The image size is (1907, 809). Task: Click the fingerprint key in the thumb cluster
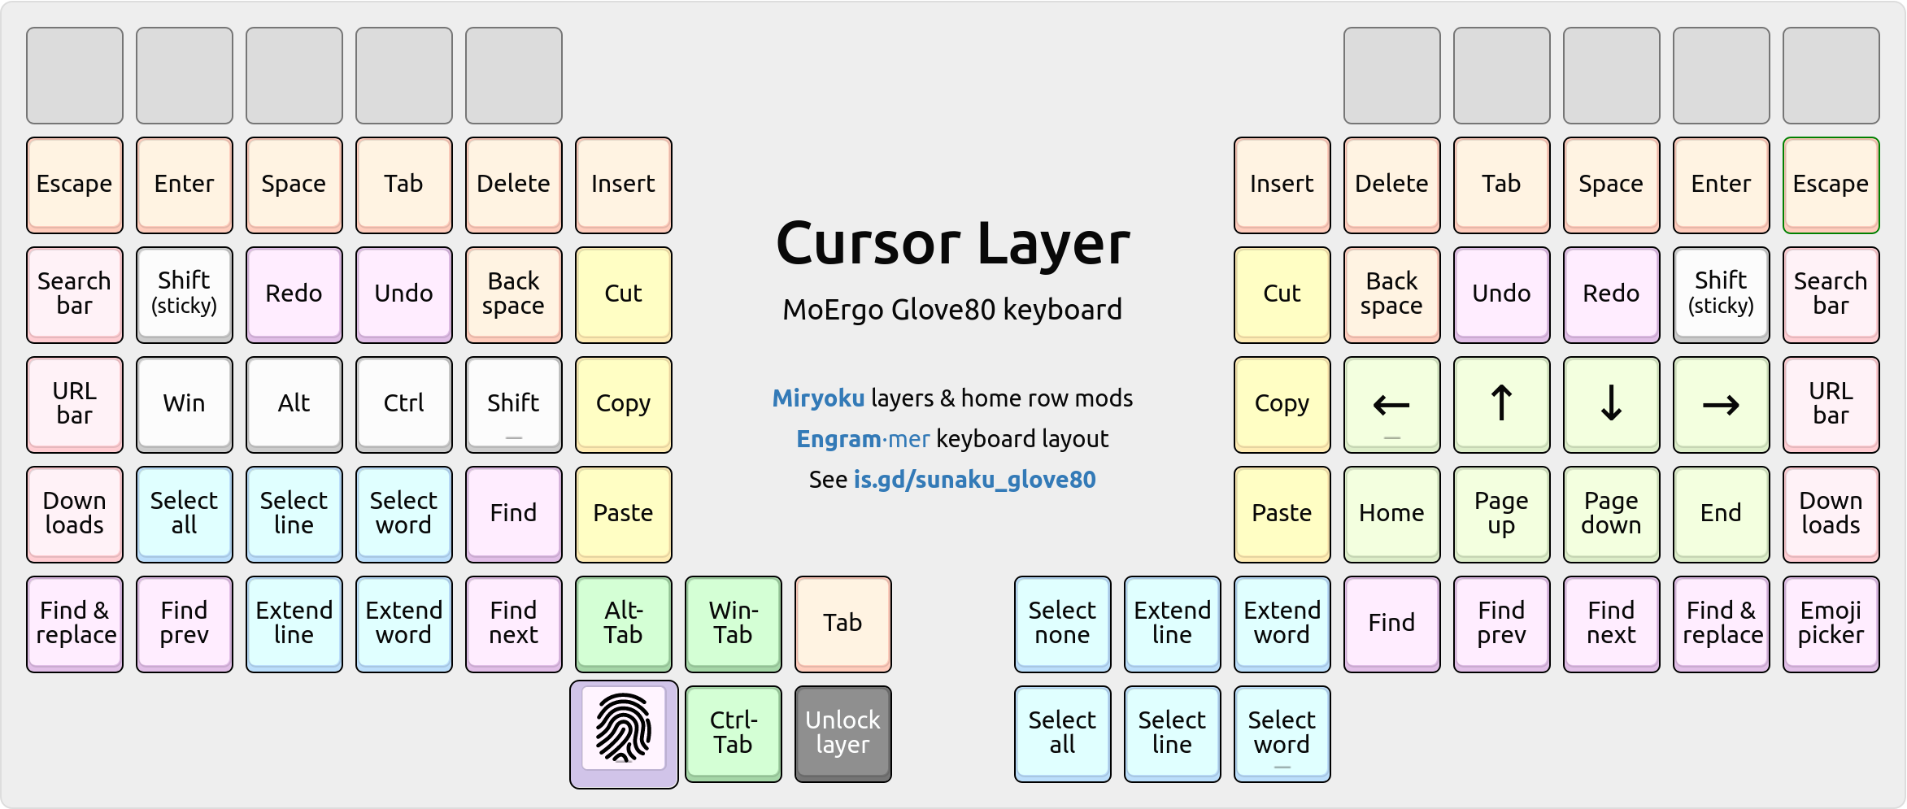624,734
